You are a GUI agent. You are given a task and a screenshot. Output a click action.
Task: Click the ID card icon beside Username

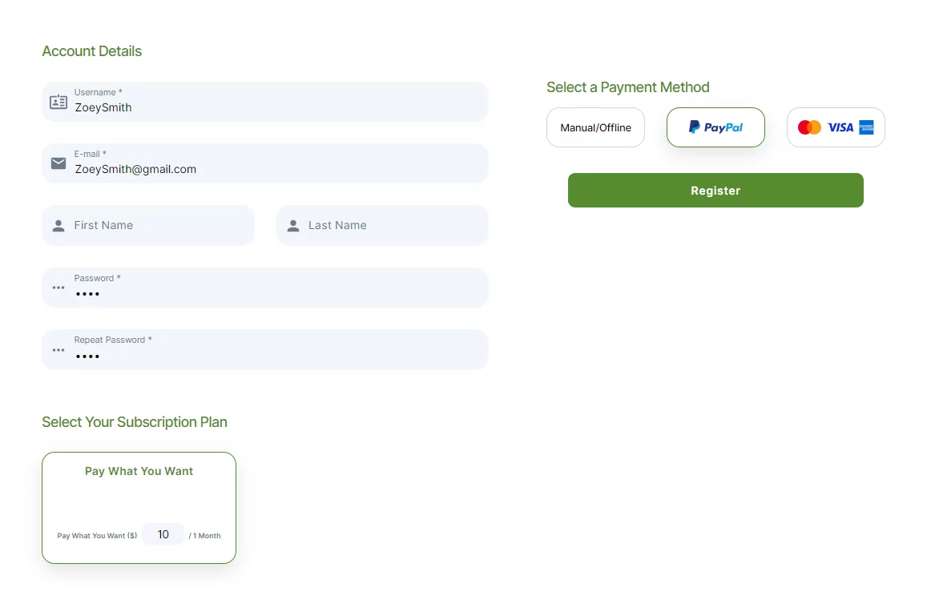[58, 102]
